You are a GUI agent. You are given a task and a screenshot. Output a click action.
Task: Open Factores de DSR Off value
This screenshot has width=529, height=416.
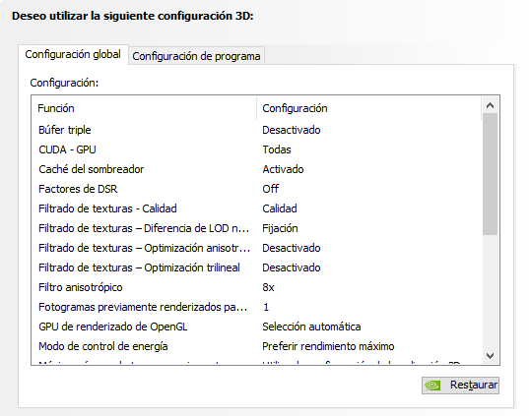point(271,189)
